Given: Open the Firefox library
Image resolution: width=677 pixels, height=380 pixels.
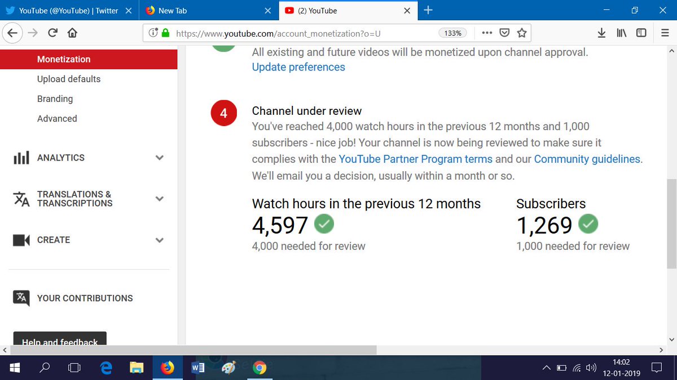Looking at the screenshot, I should click(622, 33).
